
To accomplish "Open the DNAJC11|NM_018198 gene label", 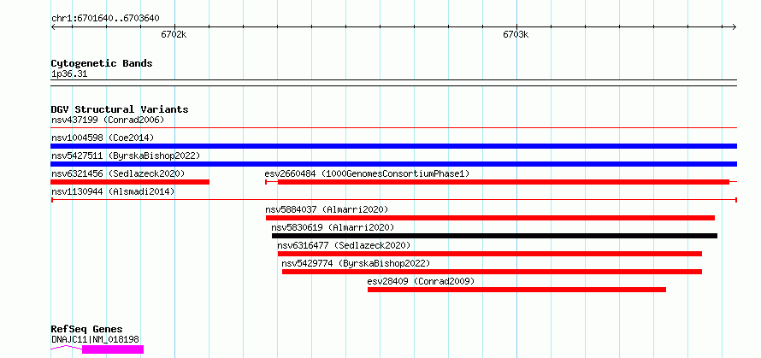I will [95, 339].
